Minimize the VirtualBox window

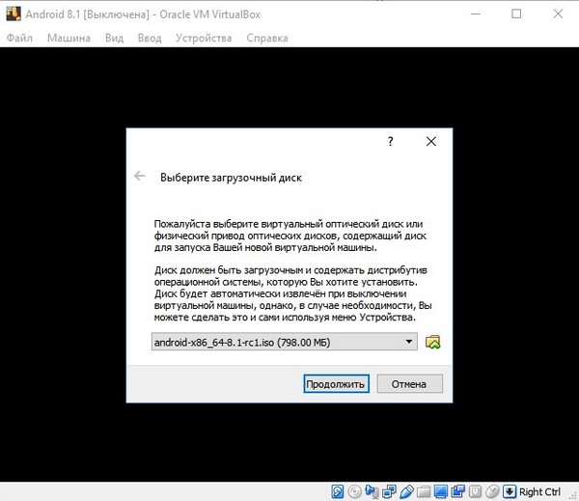tap(476, 14)
